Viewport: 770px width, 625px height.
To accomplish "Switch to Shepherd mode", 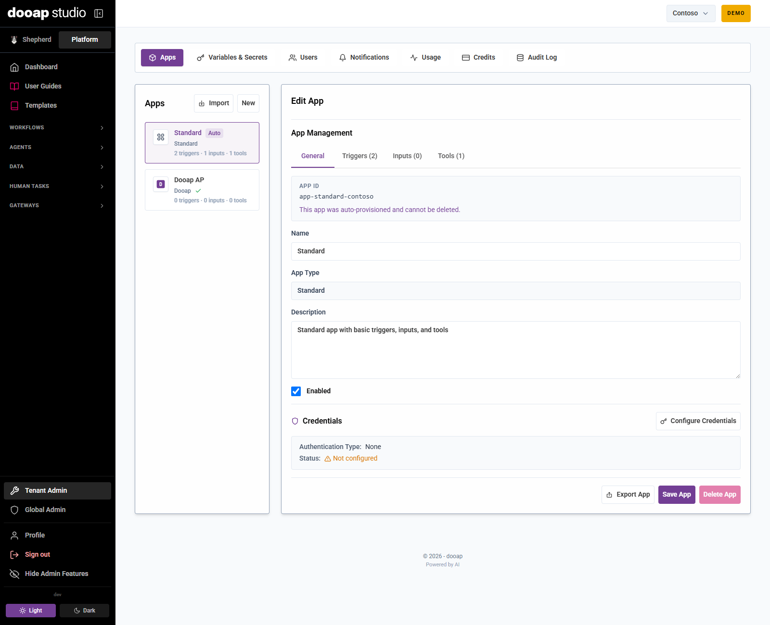I will point(31,40).
